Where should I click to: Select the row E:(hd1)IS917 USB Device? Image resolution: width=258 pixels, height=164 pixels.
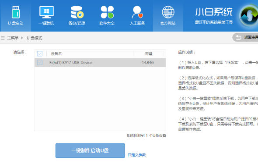pos(100,63)
